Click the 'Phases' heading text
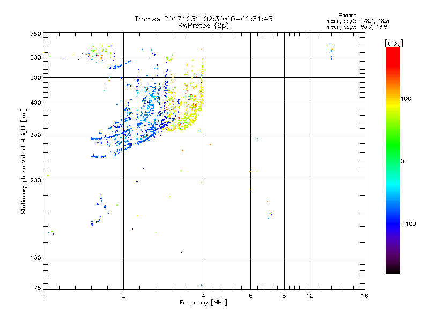Screen dimensions: 429x322 (347, 16)
